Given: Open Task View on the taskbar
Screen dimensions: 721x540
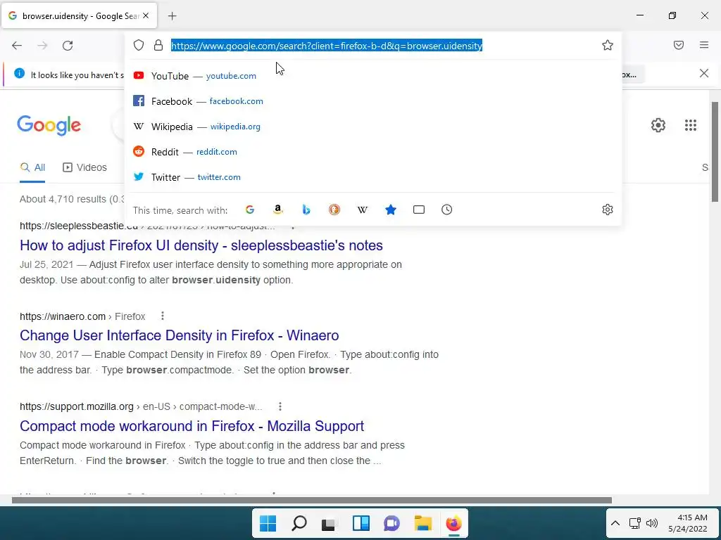Looking at the screenshot, I should 330,523.
